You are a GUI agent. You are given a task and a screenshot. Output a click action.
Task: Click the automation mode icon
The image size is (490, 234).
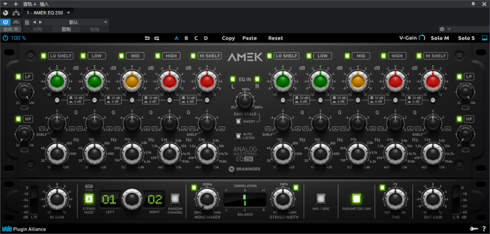(x=16, y=22)
